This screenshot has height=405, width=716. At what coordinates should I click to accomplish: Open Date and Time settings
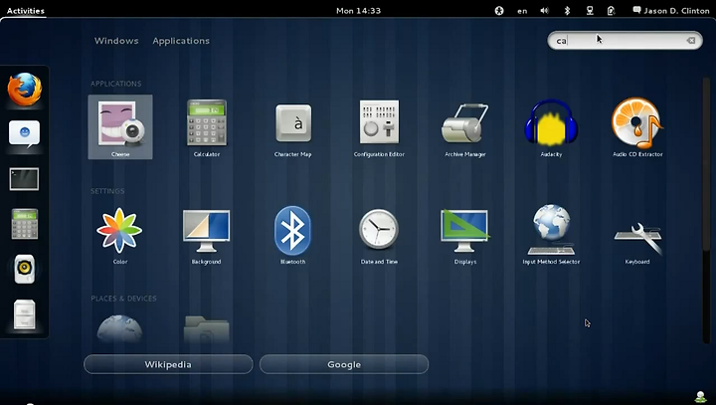click(379, 235)
